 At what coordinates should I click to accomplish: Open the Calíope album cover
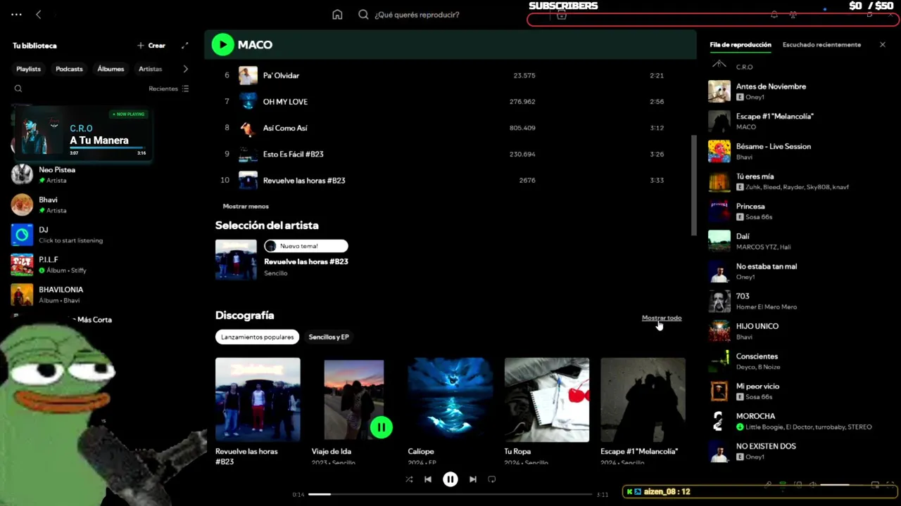click(450, 400)
